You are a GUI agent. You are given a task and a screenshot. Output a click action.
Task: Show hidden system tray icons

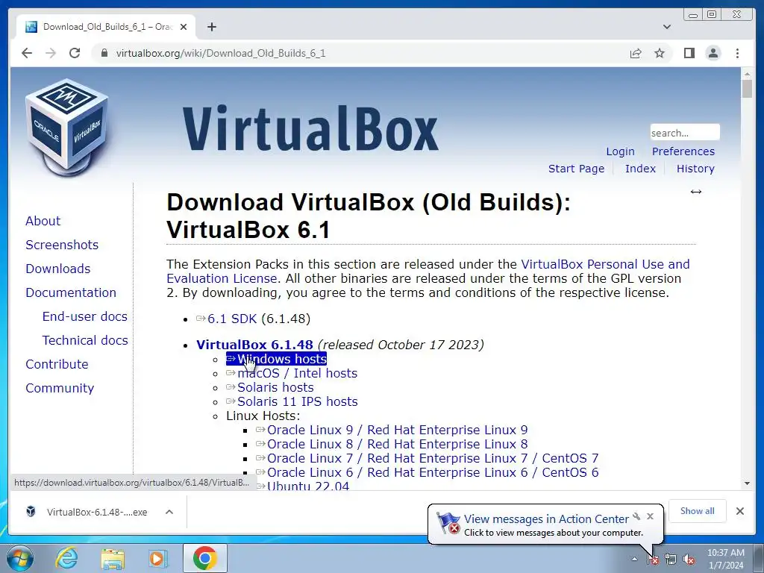(634, 560)
